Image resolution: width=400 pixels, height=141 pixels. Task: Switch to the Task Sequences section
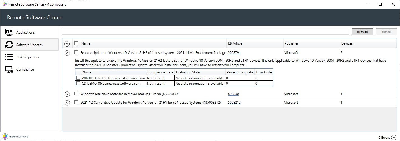click(29, 57)
